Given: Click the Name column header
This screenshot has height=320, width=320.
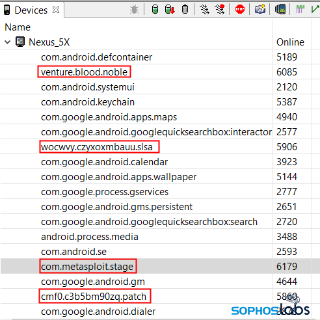Looking at the screenshot, I should click(18, 27).
